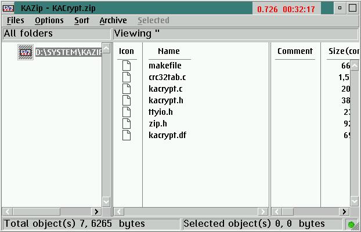Click the Size column header
Screen dimensions: 361x232
point(344,51)
